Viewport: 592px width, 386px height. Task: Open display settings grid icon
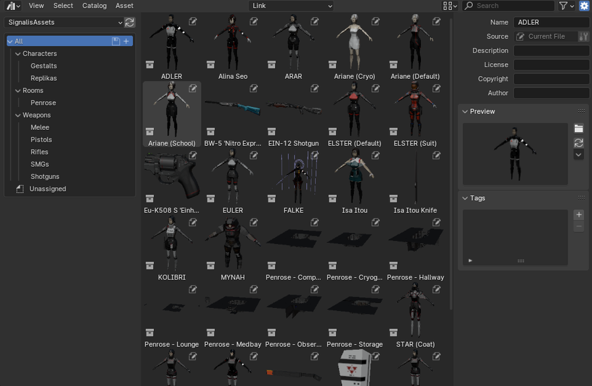point(450,6)
